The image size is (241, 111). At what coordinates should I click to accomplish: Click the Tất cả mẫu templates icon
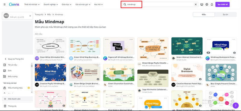tap(5, 65)
